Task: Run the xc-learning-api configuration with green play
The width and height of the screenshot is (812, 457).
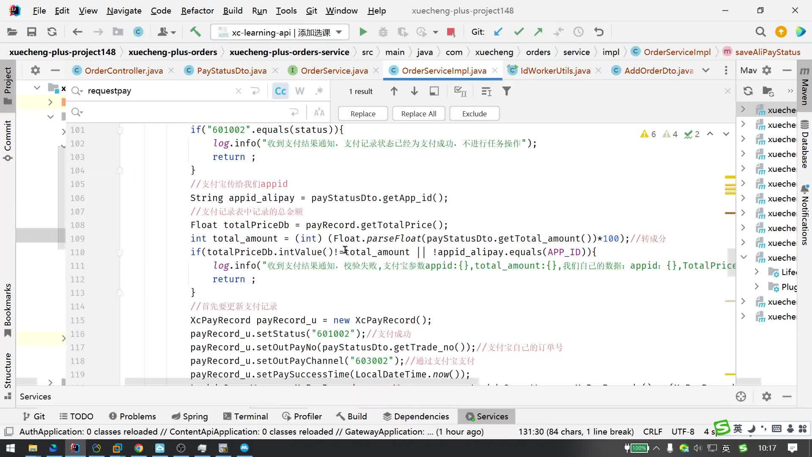Action: pos(363,32)
